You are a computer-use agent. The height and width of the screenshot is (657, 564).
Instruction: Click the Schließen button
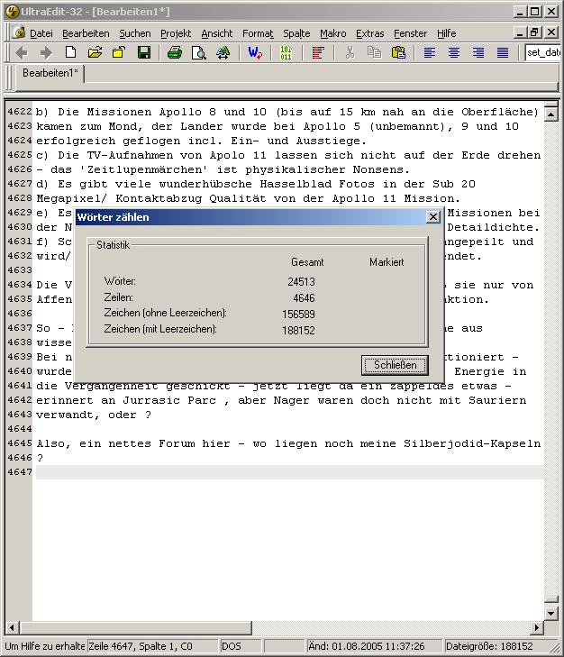coord(395,365)
